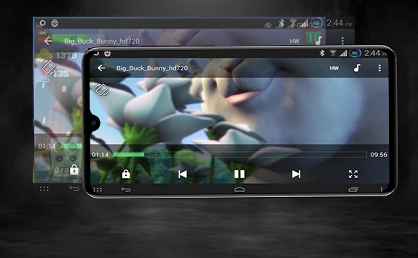Click total duration 09:56 in front player
Image resolution: width=418 pixels, height=258 pixels.
[x=379, y=155]
